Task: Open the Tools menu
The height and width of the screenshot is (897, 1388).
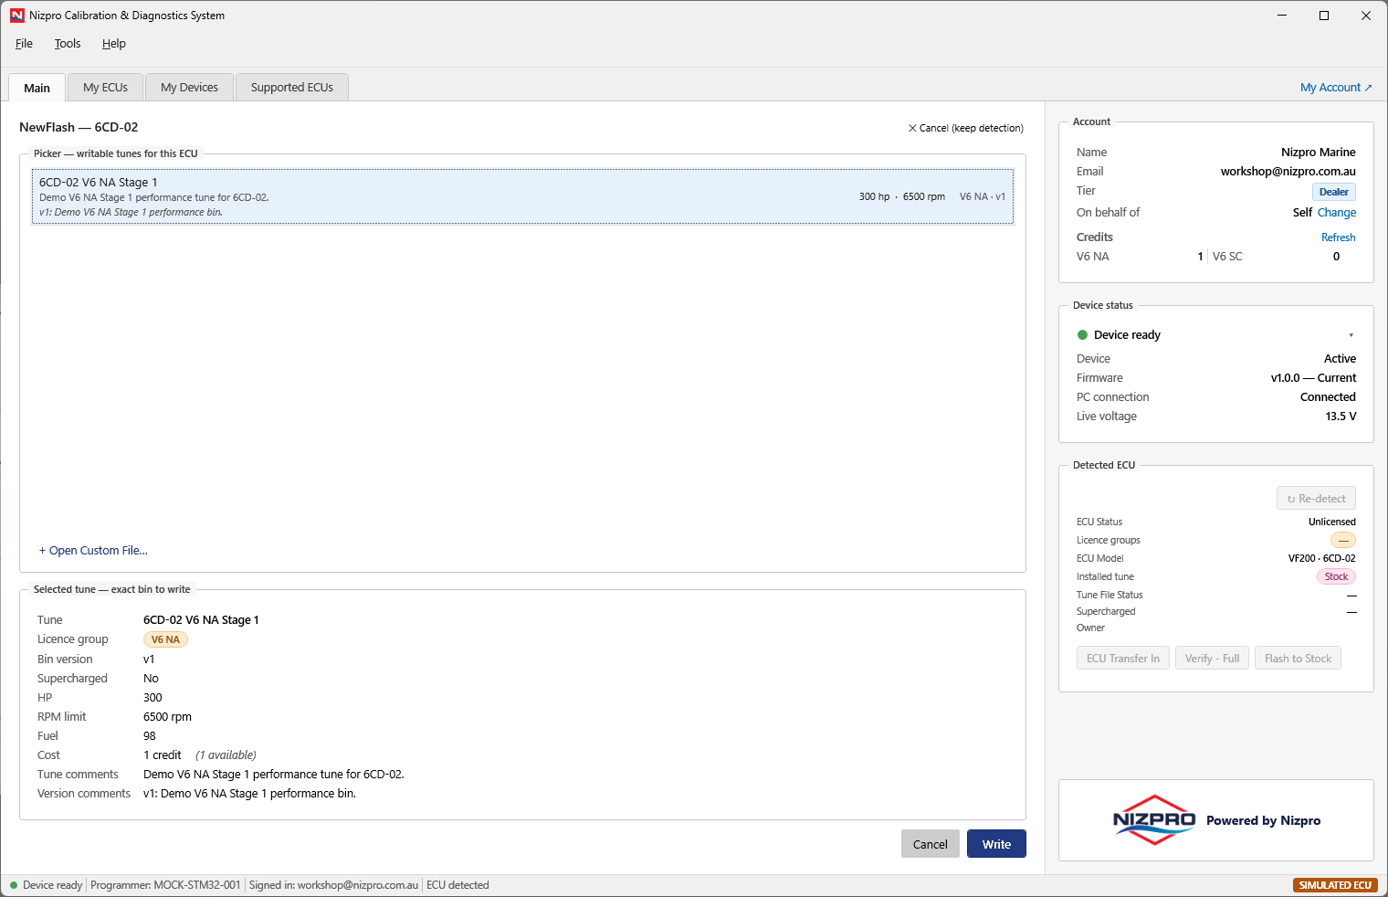Action: point(68,44)
